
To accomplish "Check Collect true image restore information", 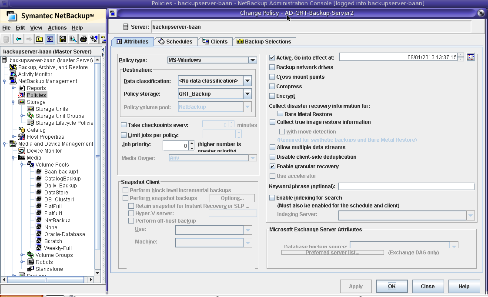I will tap(272, 122).
